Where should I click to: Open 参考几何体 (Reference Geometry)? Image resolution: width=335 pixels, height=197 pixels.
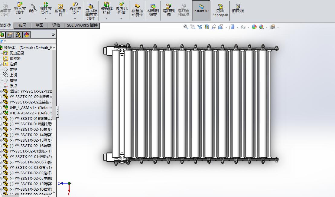122,8
